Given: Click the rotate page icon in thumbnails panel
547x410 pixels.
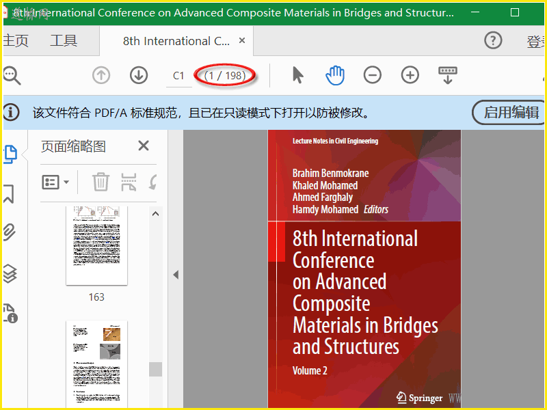Looking at the screenshot, I should point(152,182).
